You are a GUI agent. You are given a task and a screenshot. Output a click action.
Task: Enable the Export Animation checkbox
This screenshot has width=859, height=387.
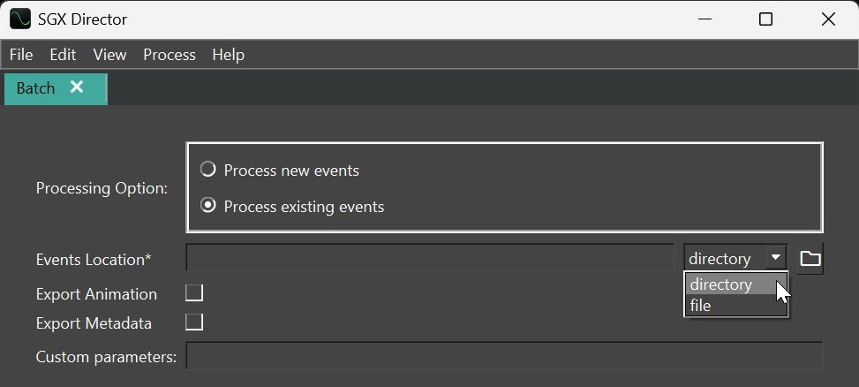tap(194, 293)
